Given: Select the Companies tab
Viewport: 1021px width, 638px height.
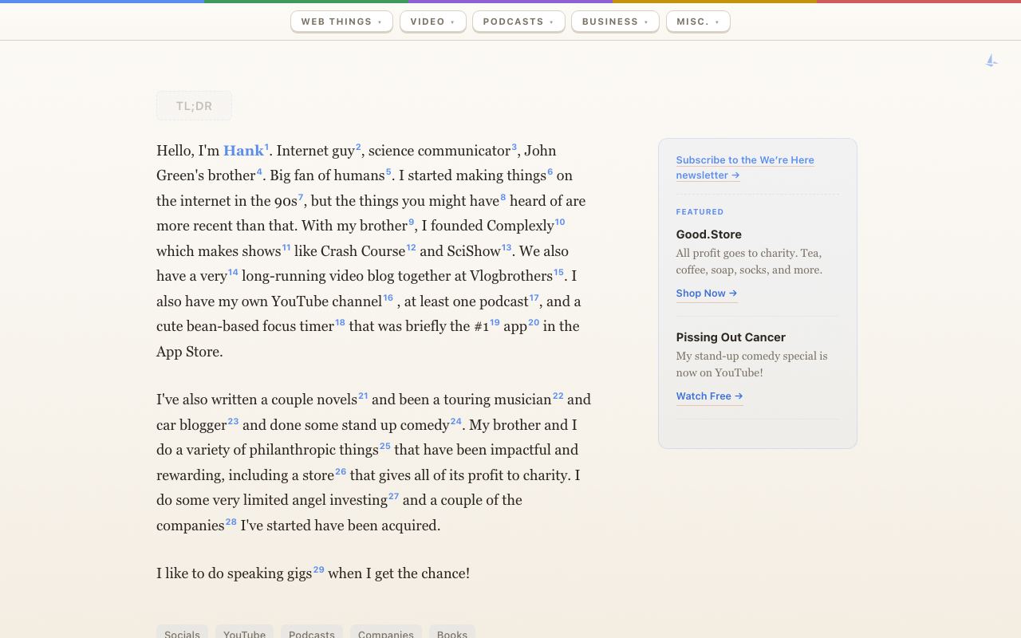Looking at the screenshot, I should (386, 633).
